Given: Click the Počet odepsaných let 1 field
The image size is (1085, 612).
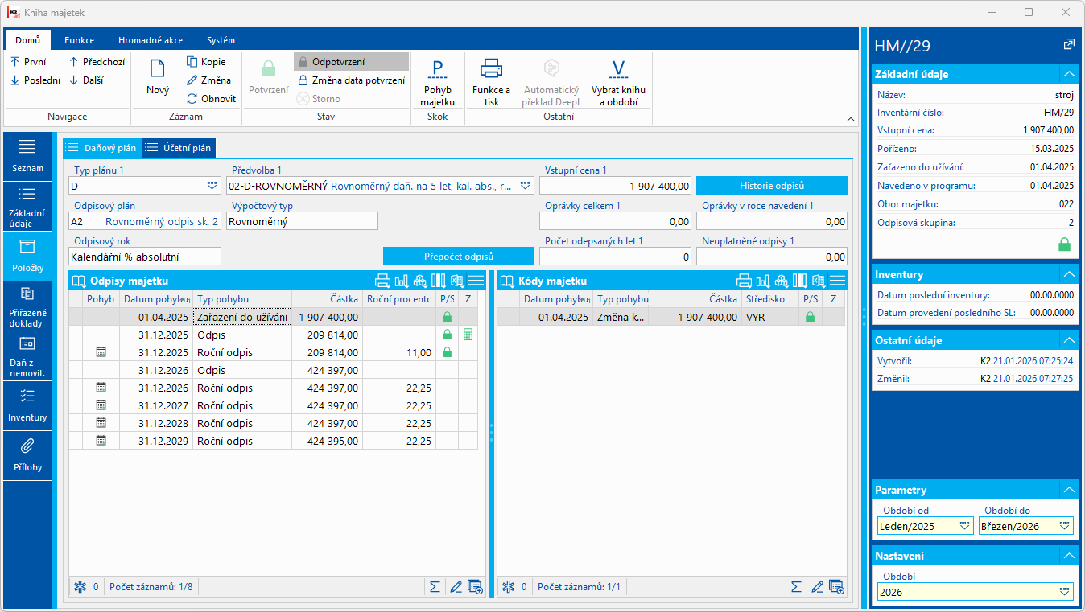Looking at the screenshot, I should click(x=615, y=257).
